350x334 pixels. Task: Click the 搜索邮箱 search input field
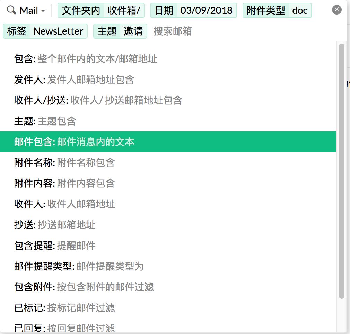click(x=173, y=31)
